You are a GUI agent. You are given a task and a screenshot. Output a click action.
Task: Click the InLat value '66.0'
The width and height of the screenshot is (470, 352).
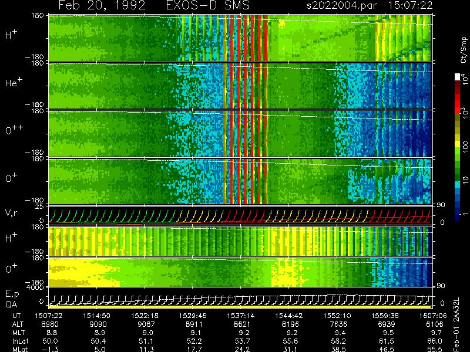[x=435, y=341]
